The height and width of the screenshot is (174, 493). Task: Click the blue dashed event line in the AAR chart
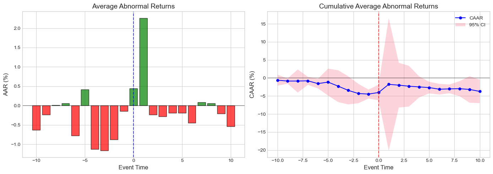coord(133,53)
